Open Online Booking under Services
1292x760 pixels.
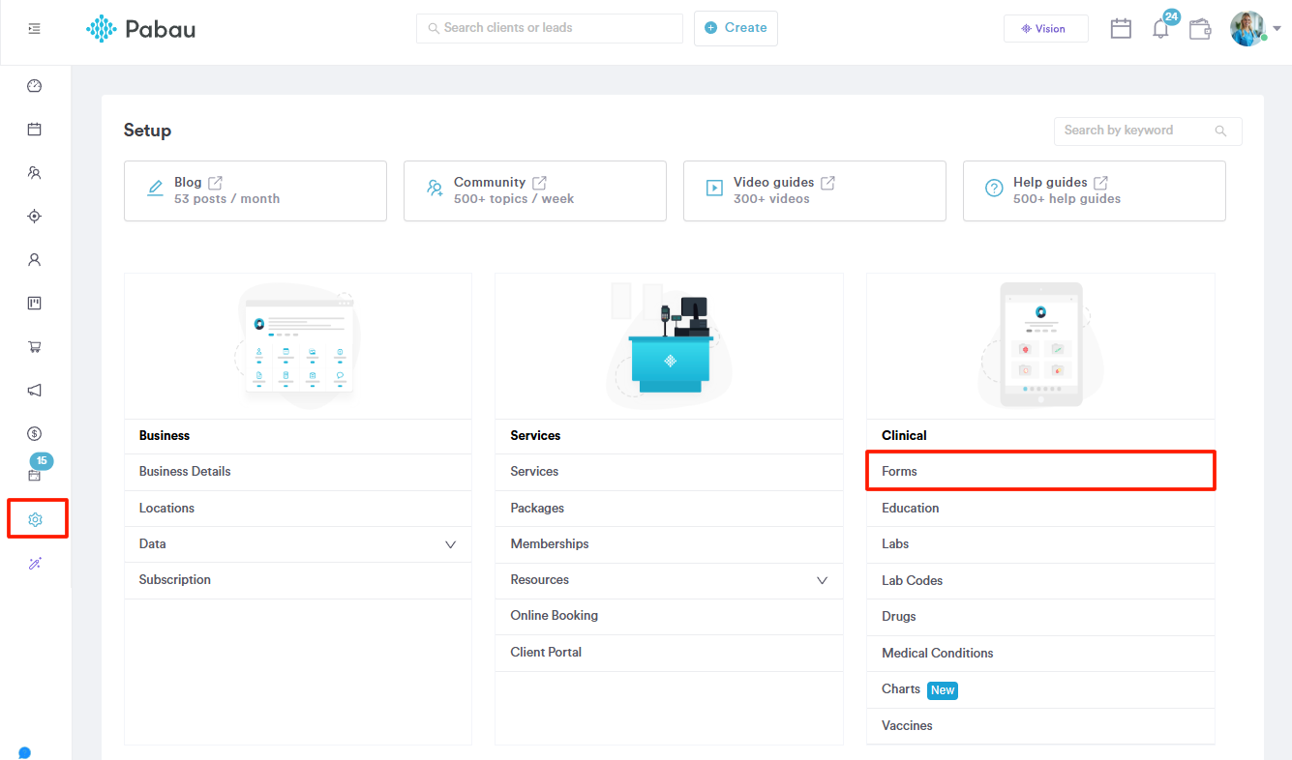point(554,616)
